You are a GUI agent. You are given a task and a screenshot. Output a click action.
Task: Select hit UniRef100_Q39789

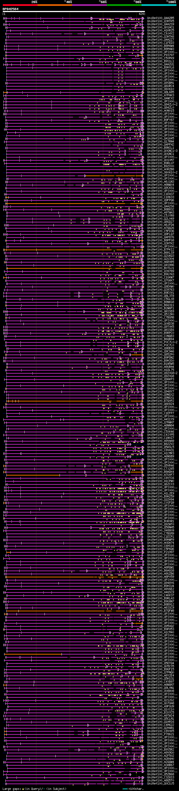coord(161,271)
